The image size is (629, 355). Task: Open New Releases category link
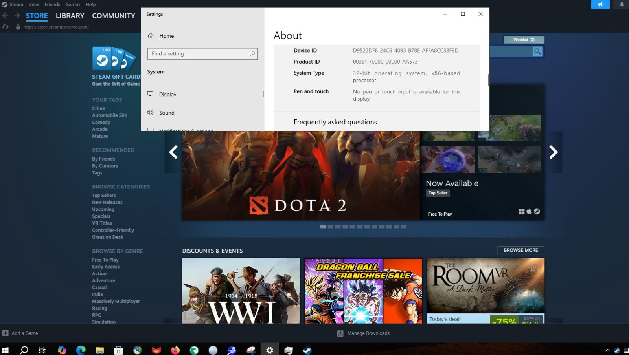click(107, 203)
